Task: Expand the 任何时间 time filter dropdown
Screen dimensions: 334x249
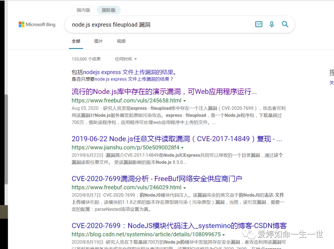Action: 126,59
